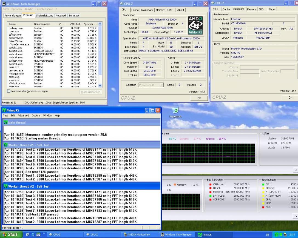The width and height of the screenshot is (298, 238).
Task: Open the About tab in the right CPU-Z window
Action: [272, 9]
